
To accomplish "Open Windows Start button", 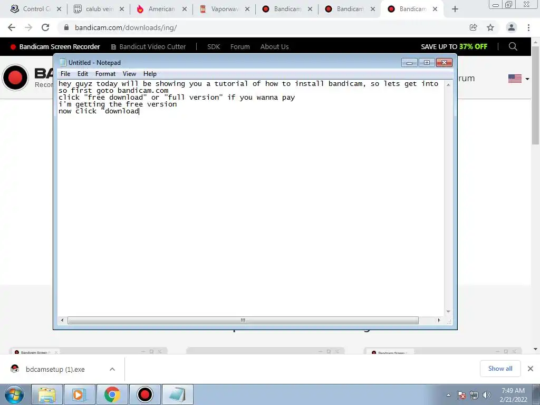I will [14, 394].
